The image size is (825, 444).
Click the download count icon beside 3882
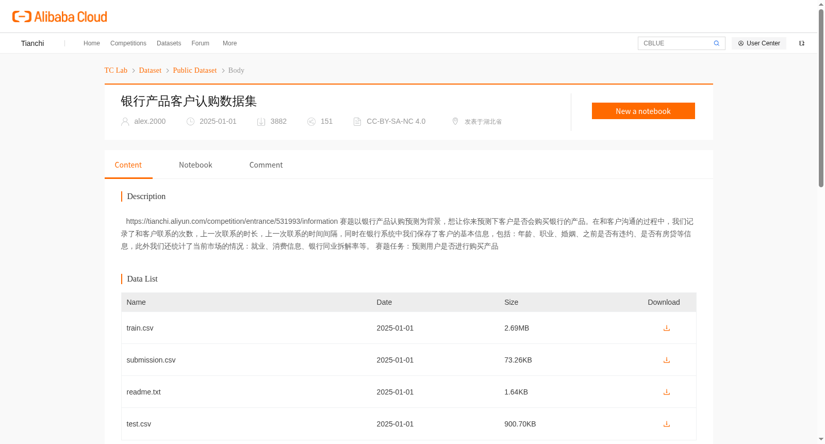[x=261, y=122]
